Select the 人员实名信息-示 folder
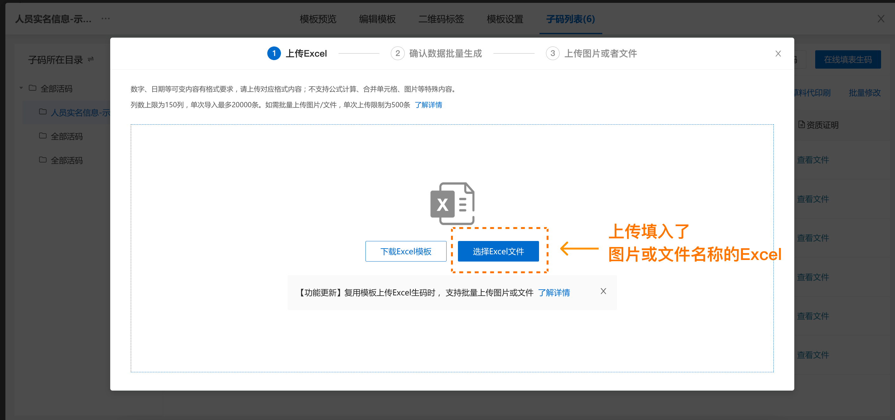 pyautogui.click(x=67, y=112)
